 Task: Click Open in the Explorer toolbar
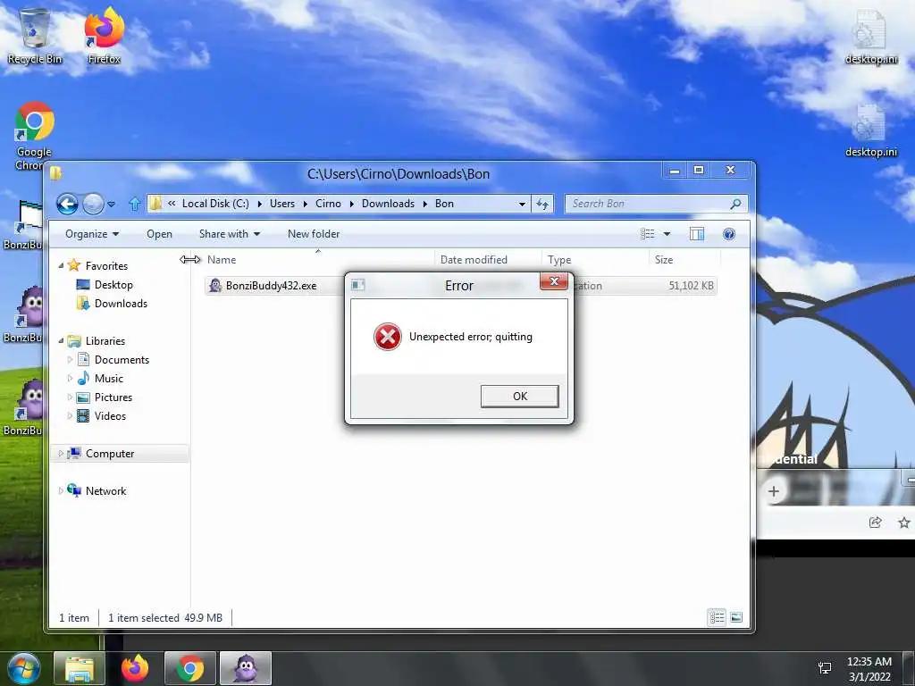point(159,234)
